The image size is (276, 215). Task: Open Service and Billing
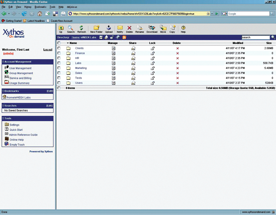point(21,78)
